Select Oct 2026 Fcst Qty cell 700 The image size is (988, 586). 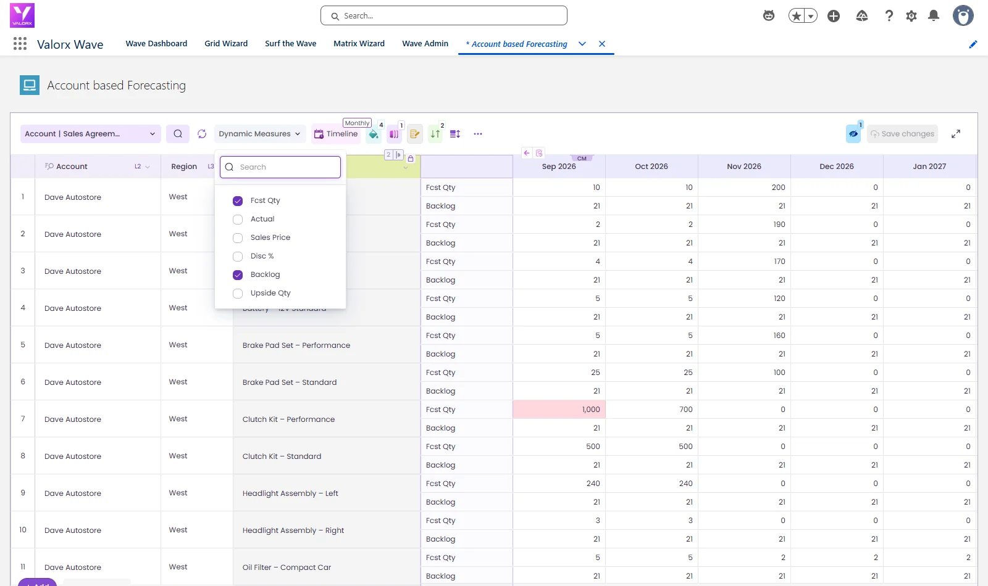[x=651, y=410]
